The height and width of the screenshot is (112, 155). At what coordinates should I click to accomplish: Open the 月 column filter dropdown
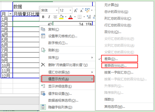tap(10, 14)
